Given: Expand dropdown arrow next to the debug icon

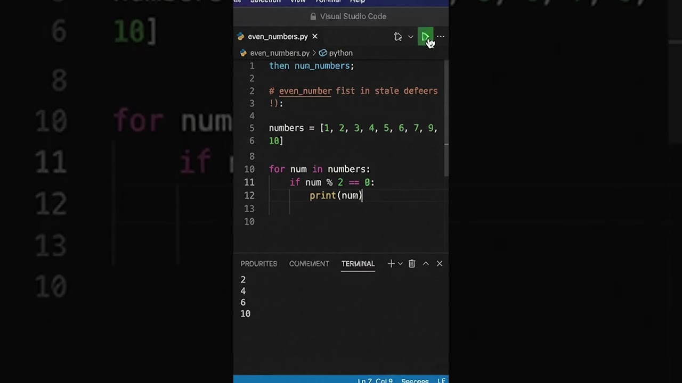Looking at the screenshot, I should tap(410, 37).
